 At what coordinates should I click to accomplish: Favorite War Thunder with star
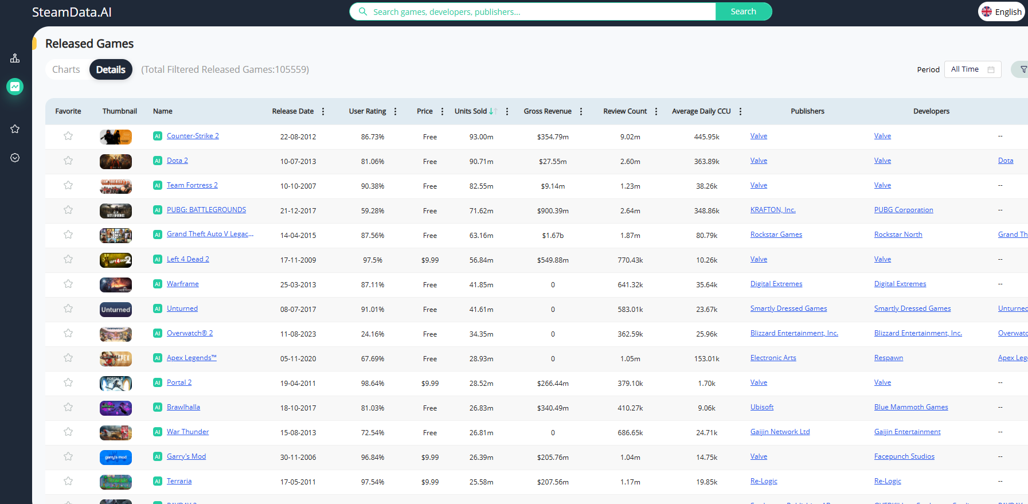pos(68,432)
